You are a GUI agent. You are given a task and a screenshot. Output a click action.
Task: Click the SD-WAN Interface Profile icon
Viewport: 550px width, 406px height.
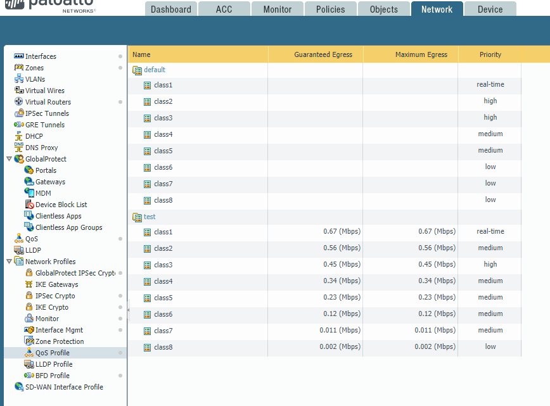pos(19,387)
